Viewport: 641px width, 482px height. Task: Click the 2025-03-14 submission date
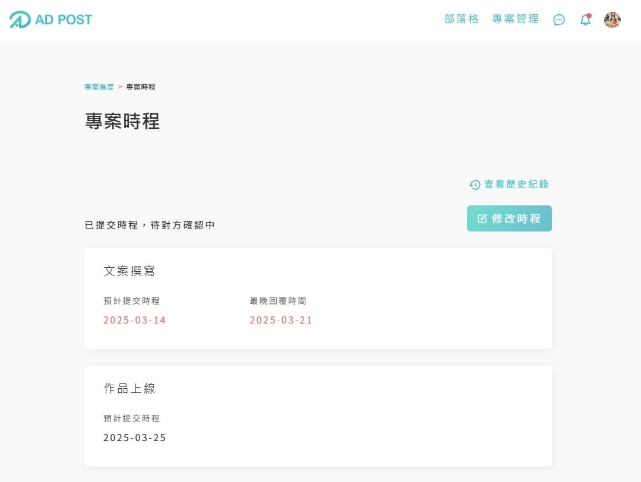click(134, 321)
